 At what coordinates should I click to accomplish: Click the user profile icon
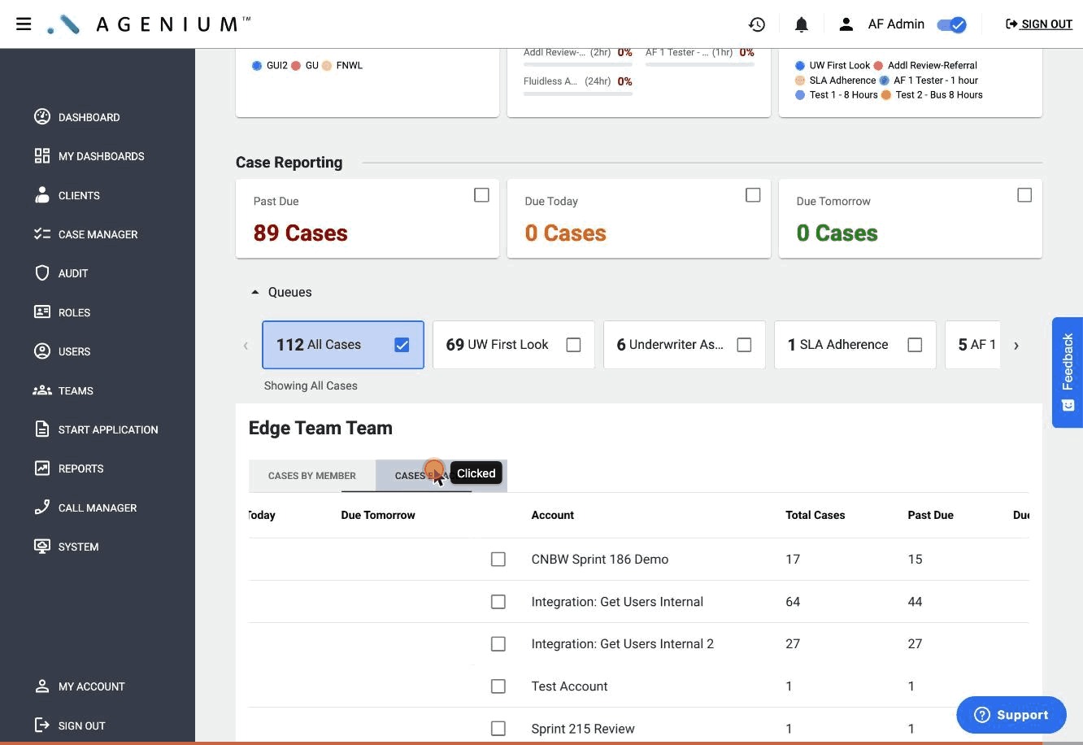coord(846,24)
